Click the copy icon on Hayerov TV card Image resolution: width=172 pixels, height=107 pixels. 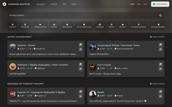point(81,91)
